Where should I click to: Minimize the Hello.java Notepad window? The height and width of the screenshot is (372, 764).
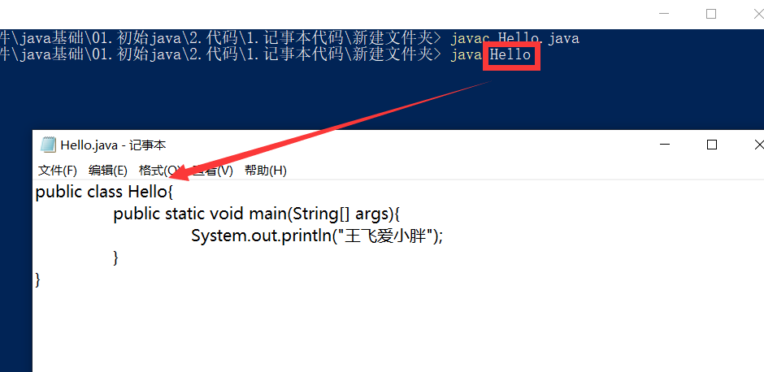665,145
